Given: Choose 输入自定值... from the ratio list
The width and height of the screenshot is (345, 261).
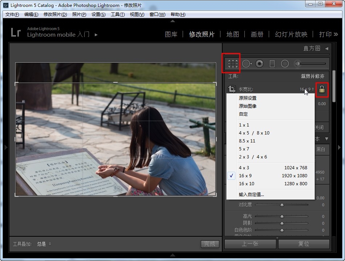Looking at the screenshot, I should [251, 195].
